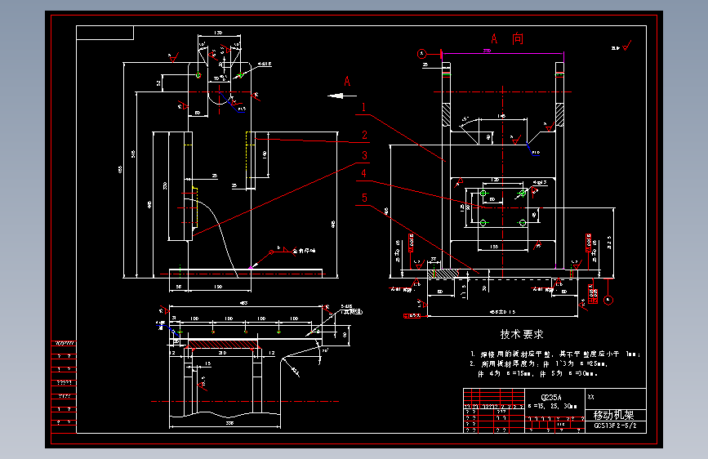Click part callout number '2'

point(364,135)
